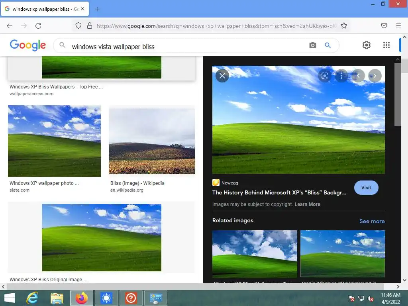The height and width of the screenshot is (306, 408).
Task: Select the 'windows xp wallpaper bliss' tab
Action: (45, 9)
